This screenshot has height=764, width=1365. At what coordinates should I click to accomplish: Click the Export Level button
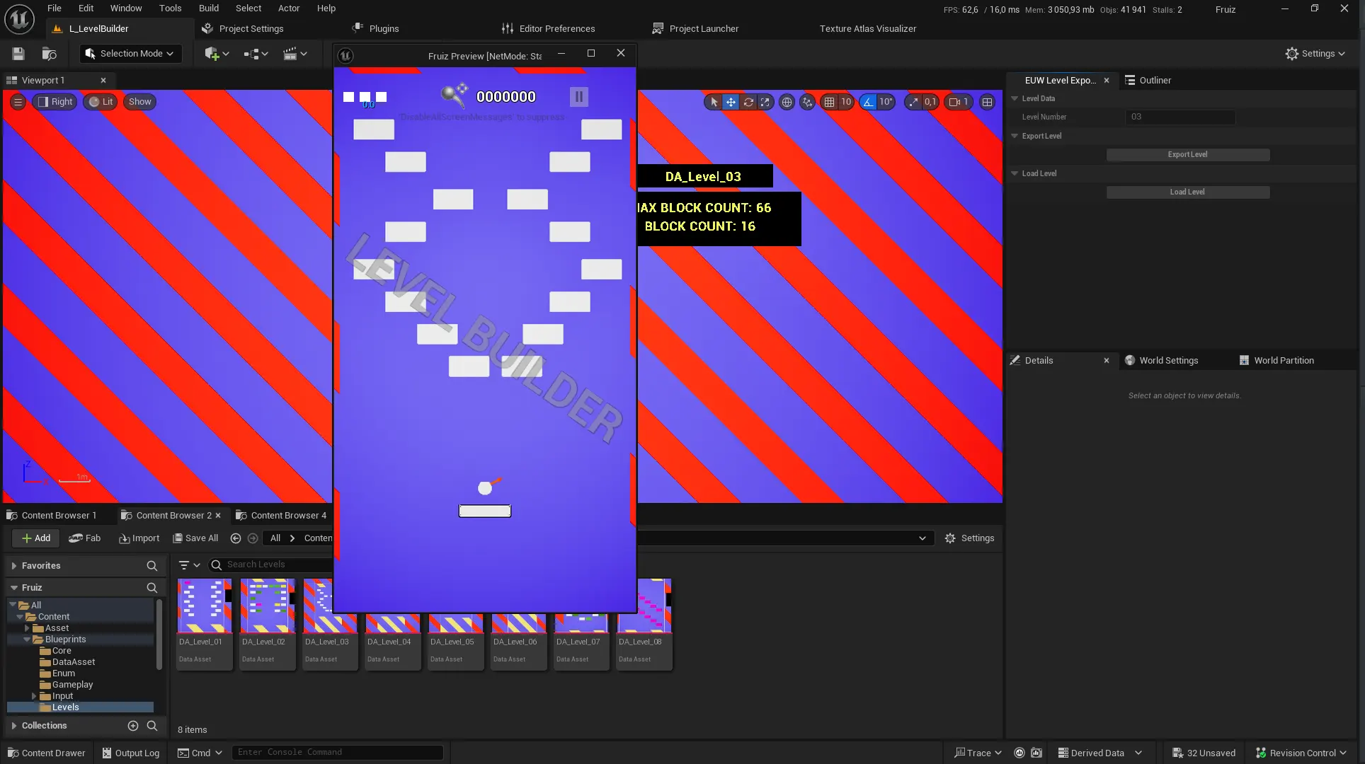tap(1188, 155)
